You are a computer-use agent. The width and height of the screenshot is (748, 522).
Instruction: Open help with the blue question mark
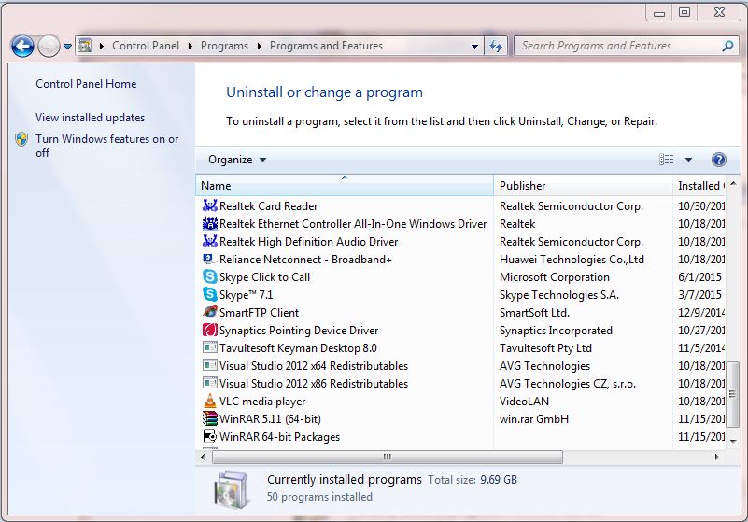pos(718,160)
